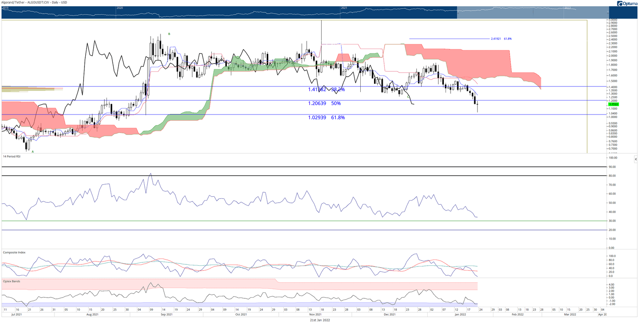
Task: Click the Dec 2021 date axis label
Action: [x=389, y=315]
